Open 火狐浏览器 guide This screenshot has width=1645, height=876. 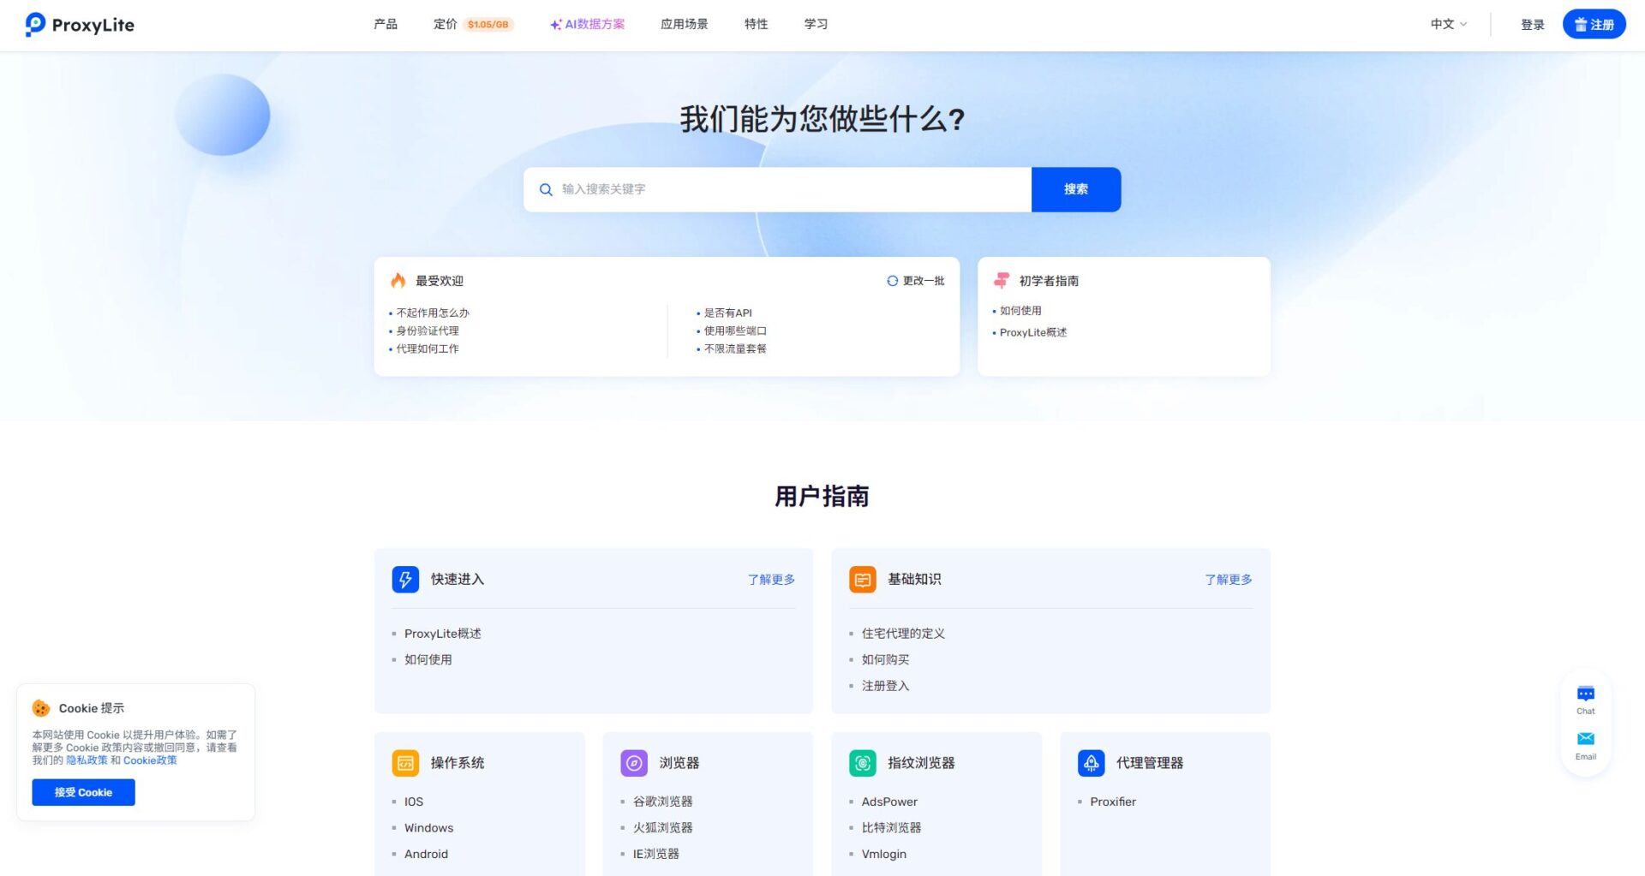pyautogui.click(x=663, y=828)
